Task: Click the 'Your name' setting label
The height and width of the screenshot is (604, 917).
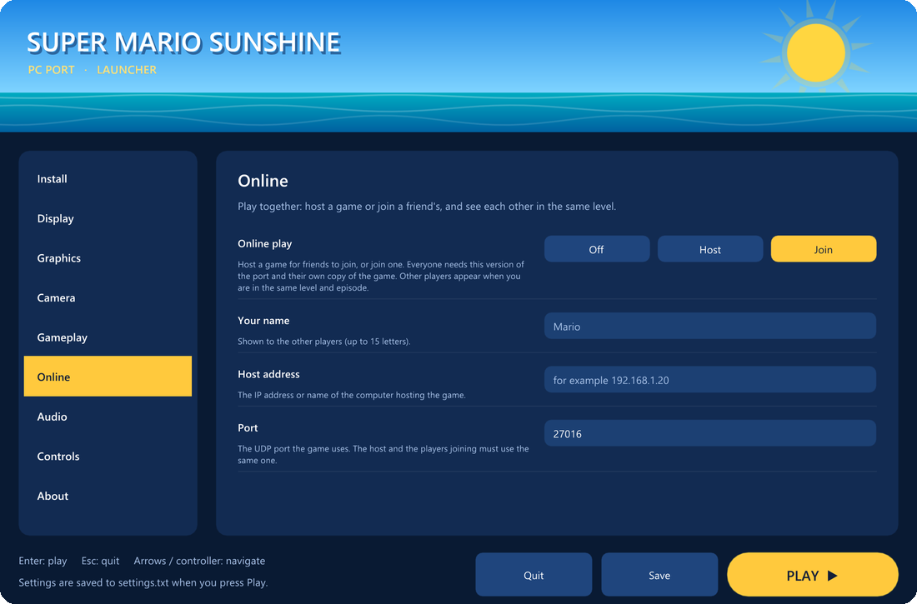Action: [x=263, y=321]
